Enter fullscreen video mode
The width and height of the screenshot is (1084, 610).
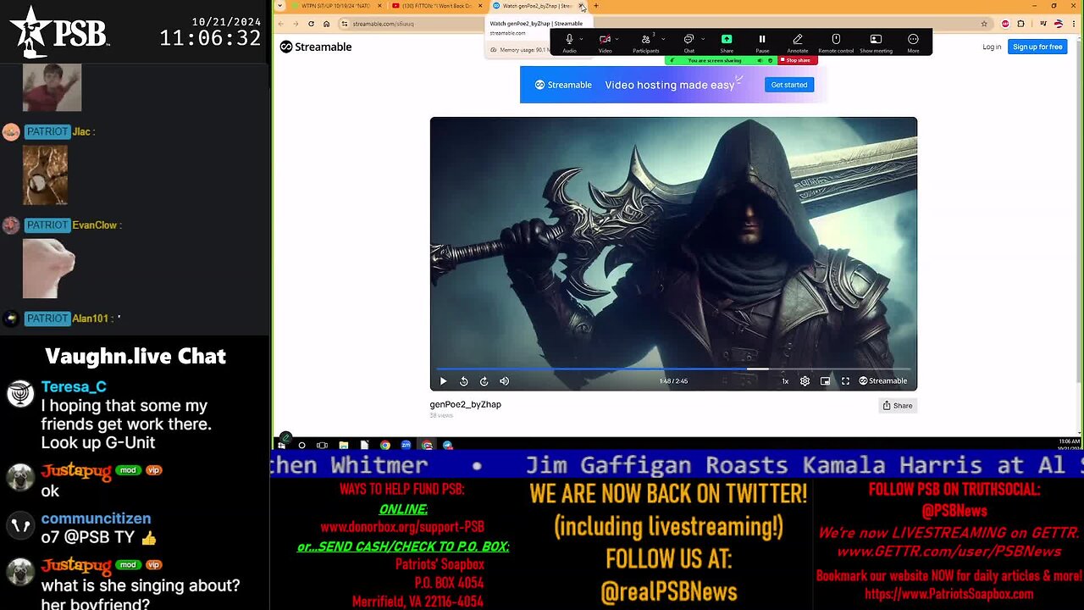tap(845, 381)
